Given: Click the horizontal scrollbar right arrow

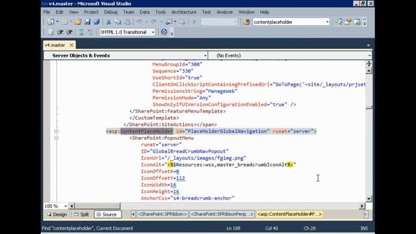Looking at the screenshot, I should pos(362,206).
